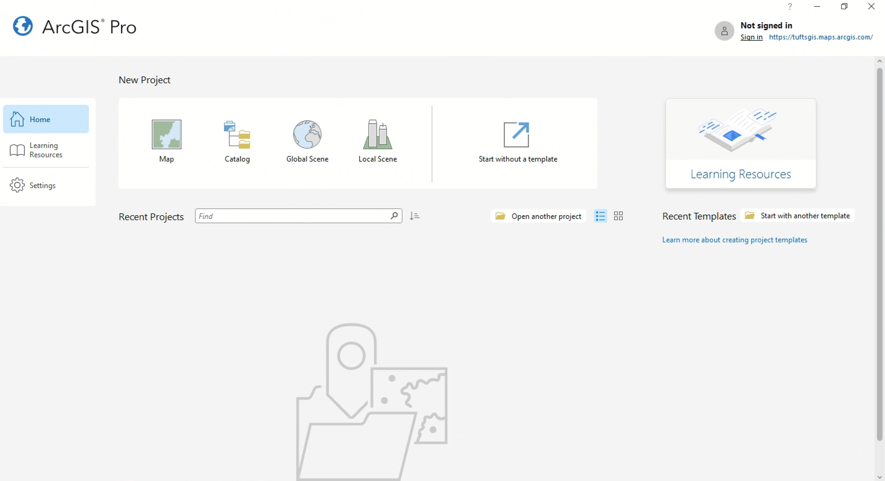Click Start without a template icon
Screen dimensions: 885x481
(x=516, y=134)
